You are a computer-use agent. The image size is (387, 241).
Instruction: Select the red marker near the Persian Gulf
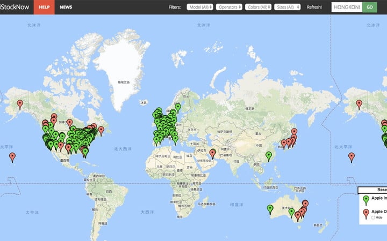[212, 154]
